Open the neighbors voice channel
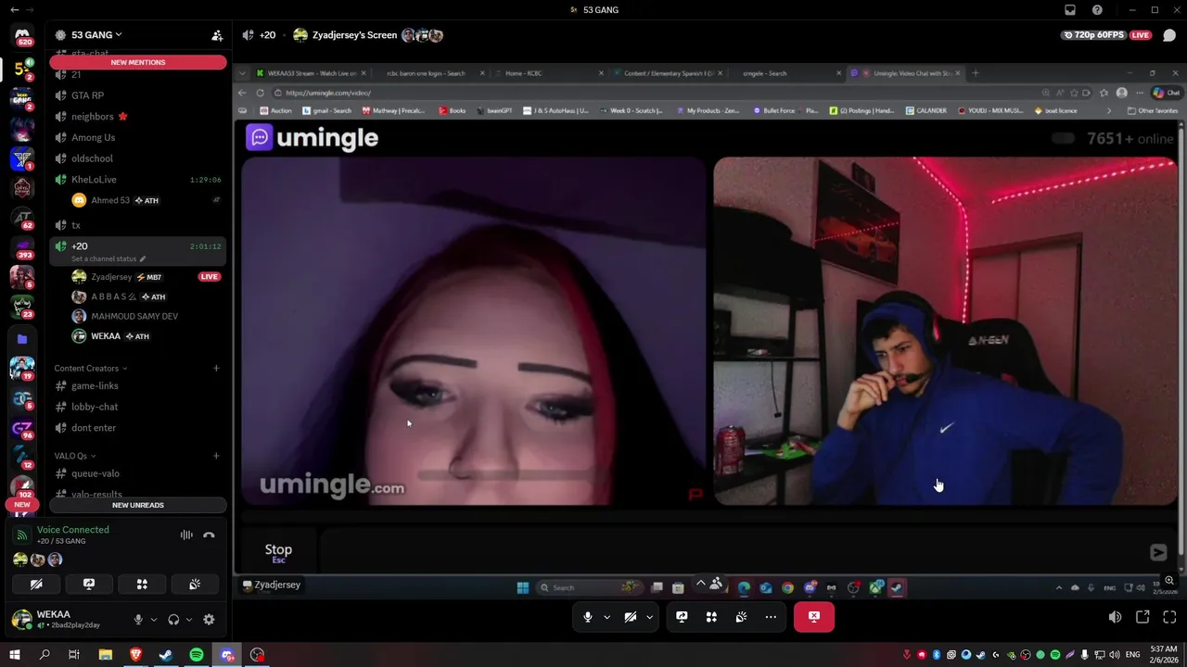Viewport: 1187px width, 667px height. click(x=139, y=117)
